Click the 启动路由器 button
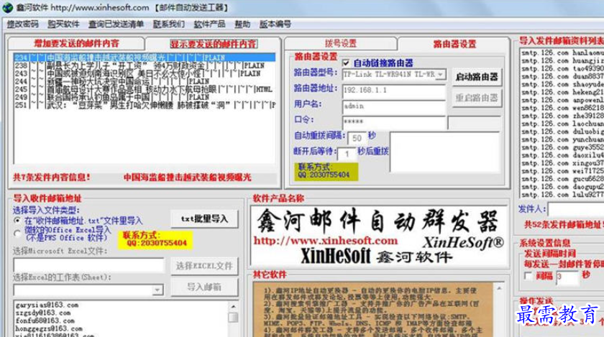Image resolution: width=604 pixels, height=337 pixels. click(x=477, y=77)
